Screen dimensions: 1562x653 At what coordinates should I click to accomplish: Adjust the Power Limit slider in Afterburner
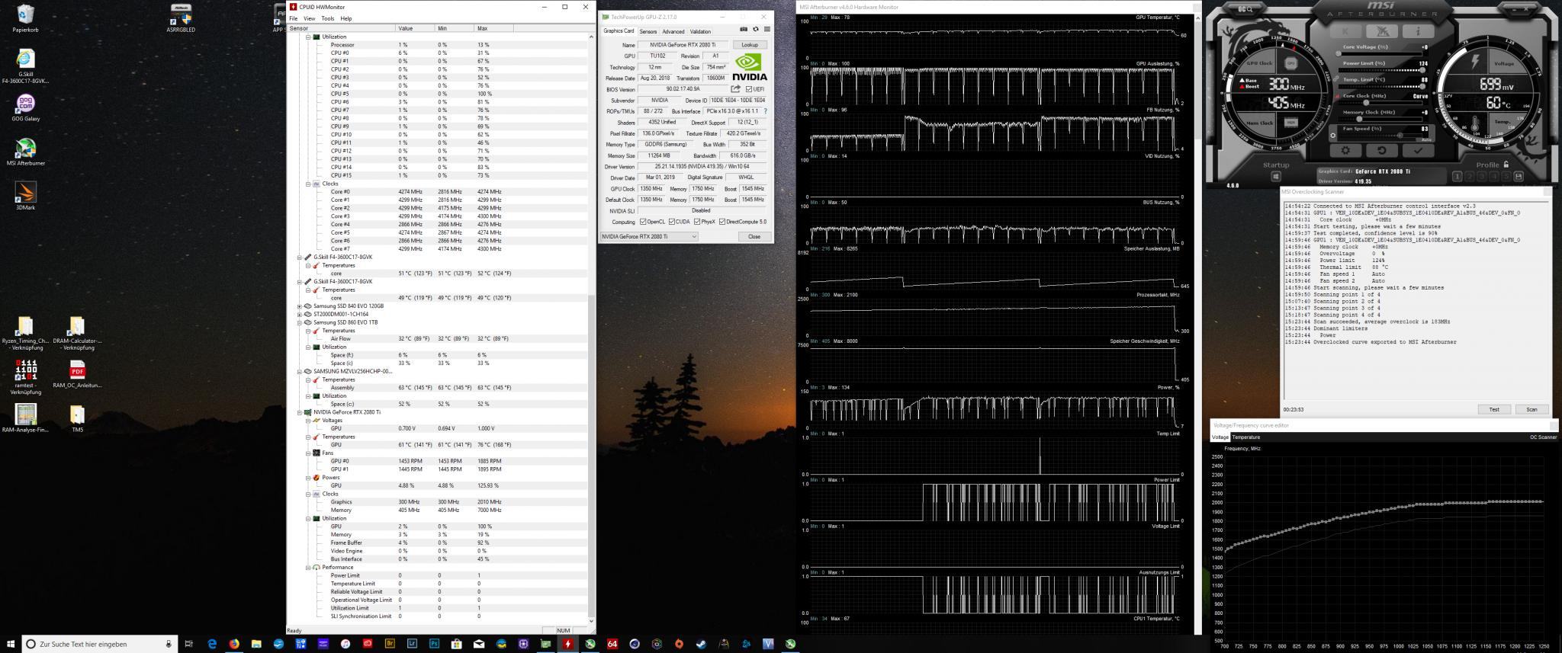(x=1381, y=70)
